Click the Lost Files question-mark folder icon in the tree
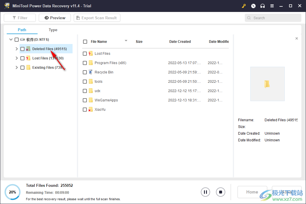The width and height of the screenshot is (306, 204). pos(28,58)
